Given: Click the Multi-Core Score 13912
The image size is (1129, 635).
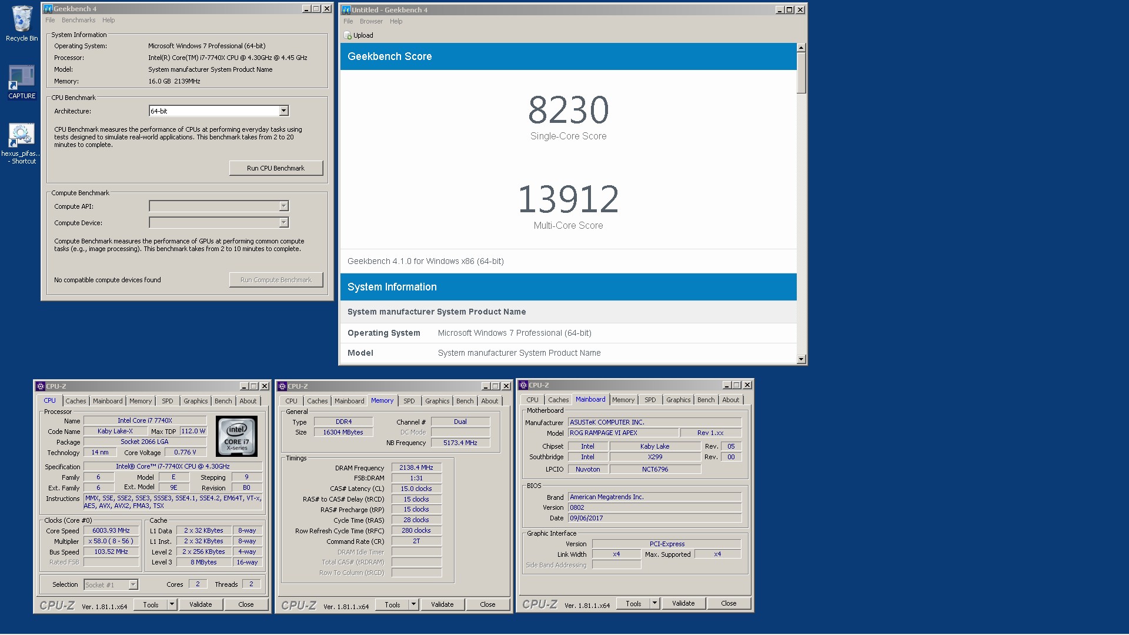Looking at the screenshot, I should coord(568,199).
